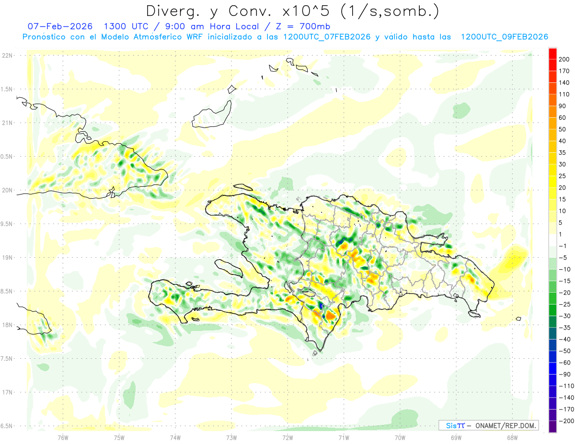575x444 pixels.
Task: Pick the purple colorbar segment below -200
Action: tap(552, 426)
